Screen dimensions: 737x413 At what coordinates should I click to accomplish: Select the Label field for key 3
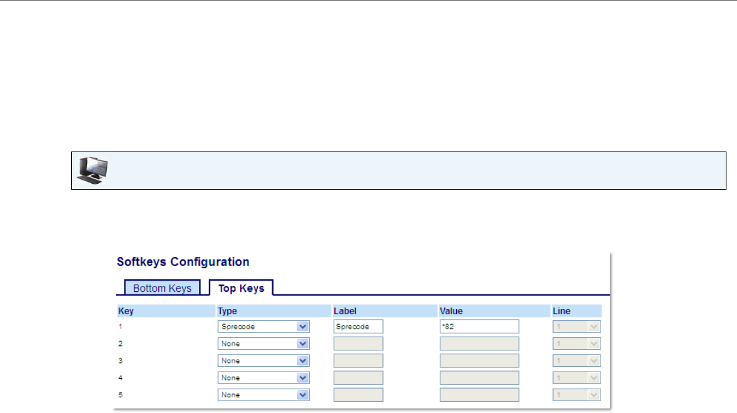[x=358, y=361]
